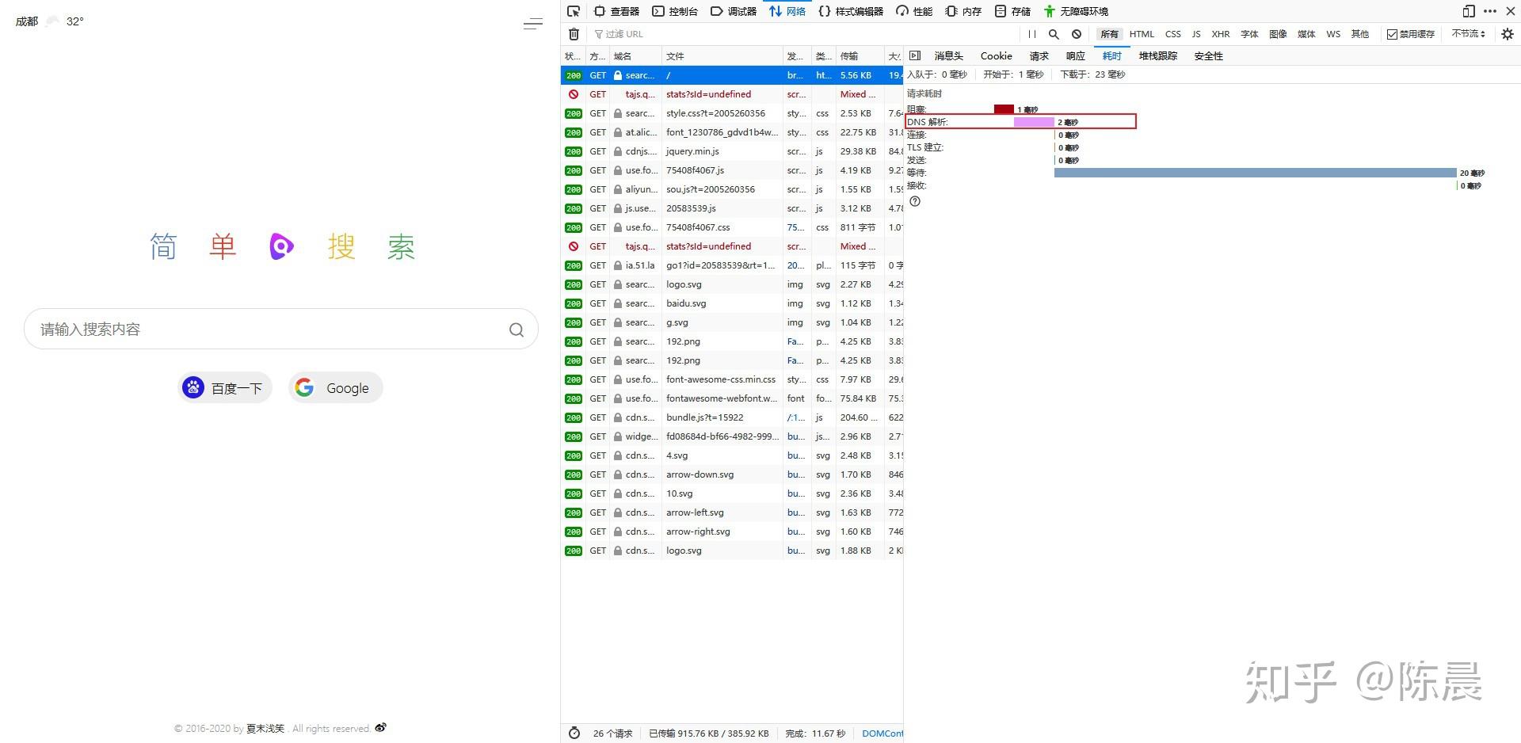Click the Weibo icon in the footer

(x=381, y=727)
